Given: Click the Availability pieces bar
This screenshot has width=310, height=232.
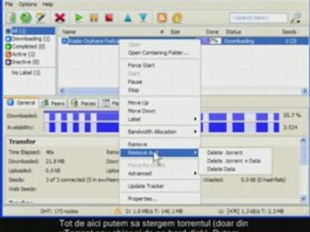Looking at the screenshot, I should 161,128.
